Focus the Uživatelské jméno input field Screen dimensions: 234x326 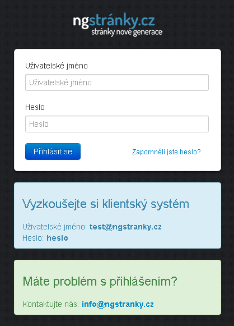(x=117, y=82)
